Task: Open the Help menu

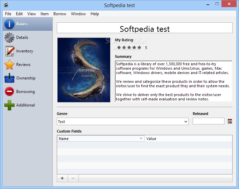Action: (95, 14)
